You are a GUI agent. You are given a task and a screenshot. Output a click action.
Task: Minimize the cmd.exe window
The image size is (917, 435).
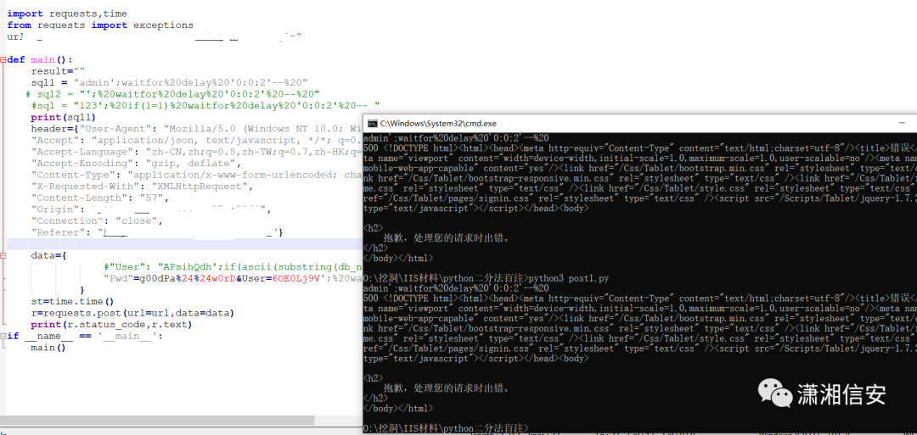point(903,123)
